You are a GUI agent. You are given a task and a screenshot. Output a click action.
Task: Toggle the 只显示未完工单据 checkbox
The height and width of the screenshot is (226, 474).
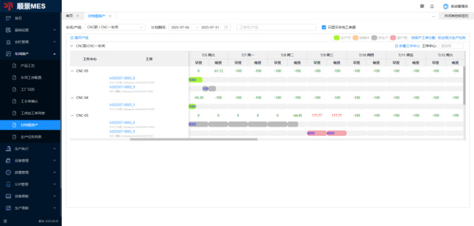pos(324,27)
